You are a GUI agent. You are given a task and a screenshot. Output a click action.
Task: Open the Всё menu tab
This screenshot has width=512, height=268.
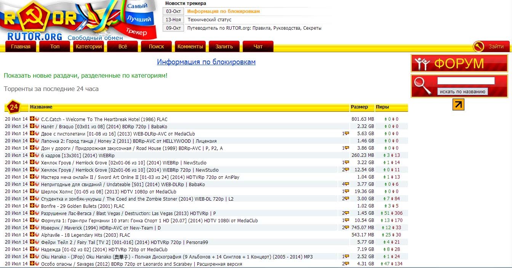(x=123, y=46)
